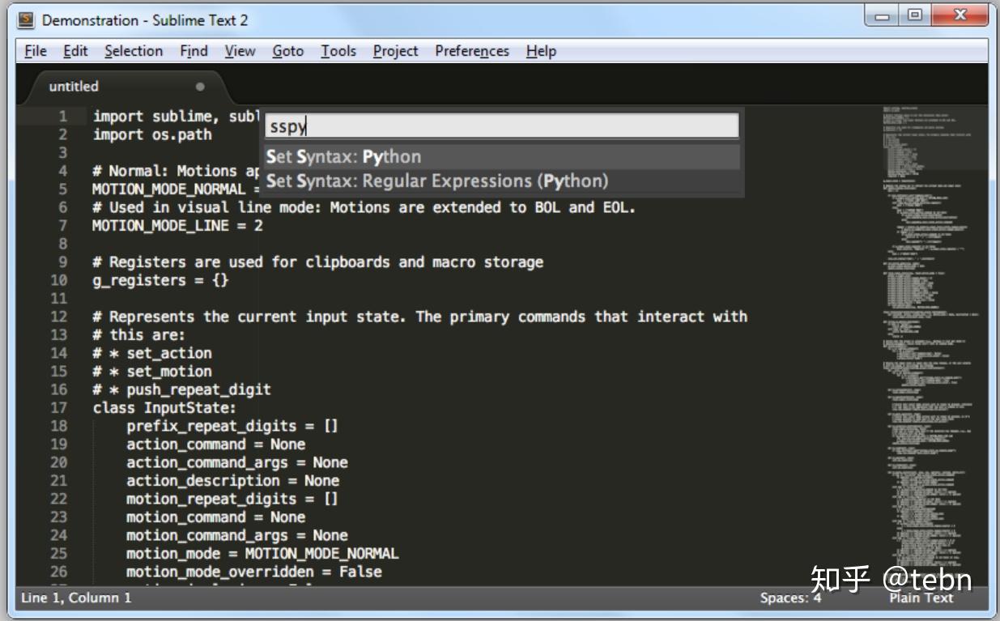Click the Spaces: 4 indentation indicator

789,598
